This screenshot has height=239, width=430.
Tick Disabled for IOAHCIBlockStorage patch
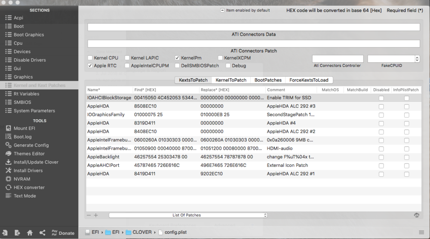coord(381,98)
